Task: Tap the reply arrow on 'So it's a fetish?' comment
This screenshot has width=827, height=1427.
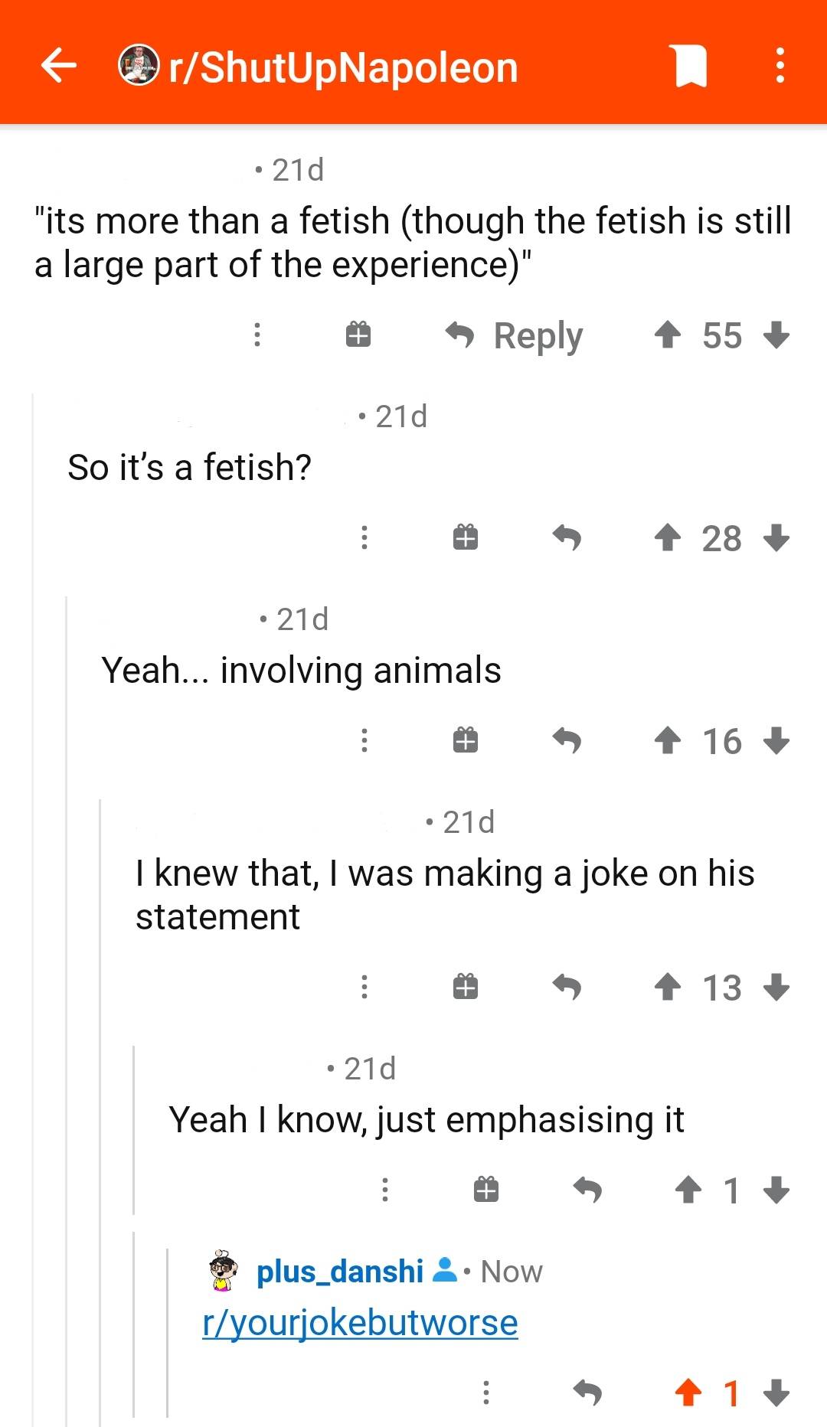Action: pyautogui.click(x=568, y=538)
